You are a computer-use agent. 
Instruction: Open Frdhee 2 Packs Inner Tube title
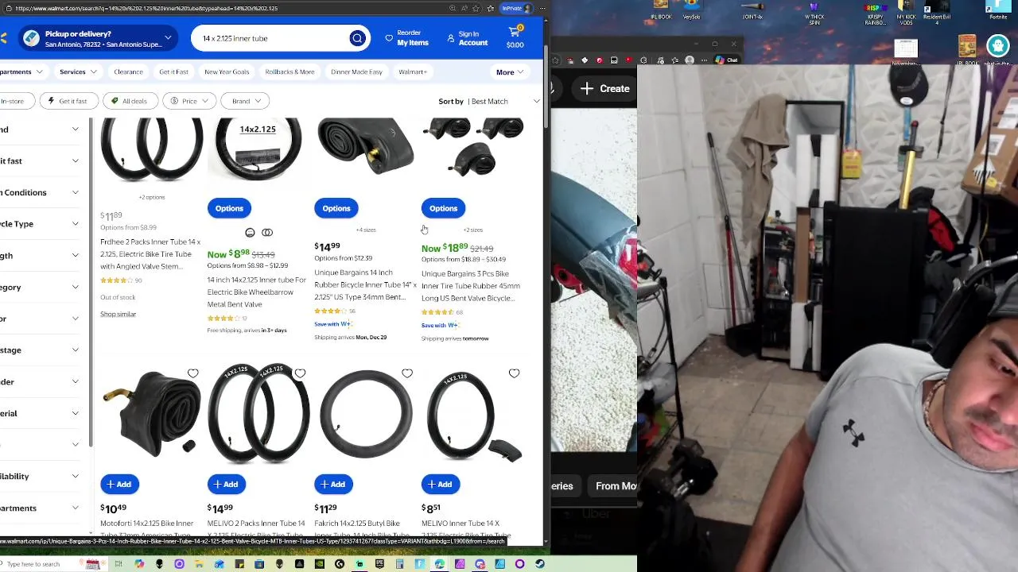(150, 253)
